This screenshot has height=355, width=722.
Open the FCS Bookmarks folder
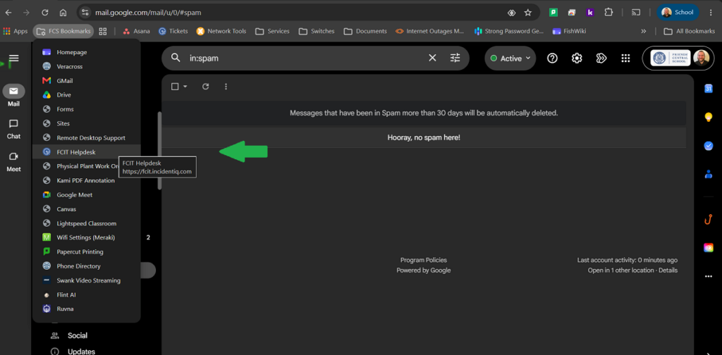pos(63,31)
